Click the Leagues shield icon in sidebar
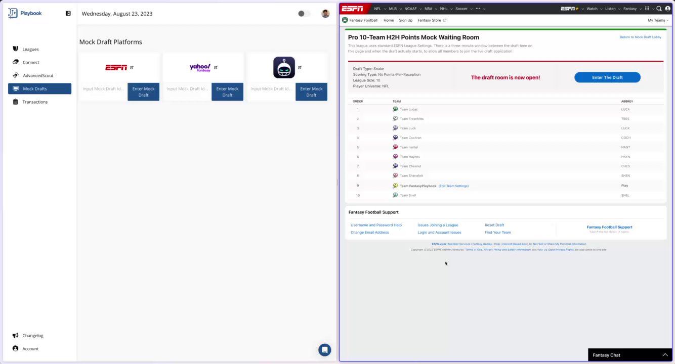Image resolution: width=675 pixels, height=364 pixels. (x=16, y=49)
